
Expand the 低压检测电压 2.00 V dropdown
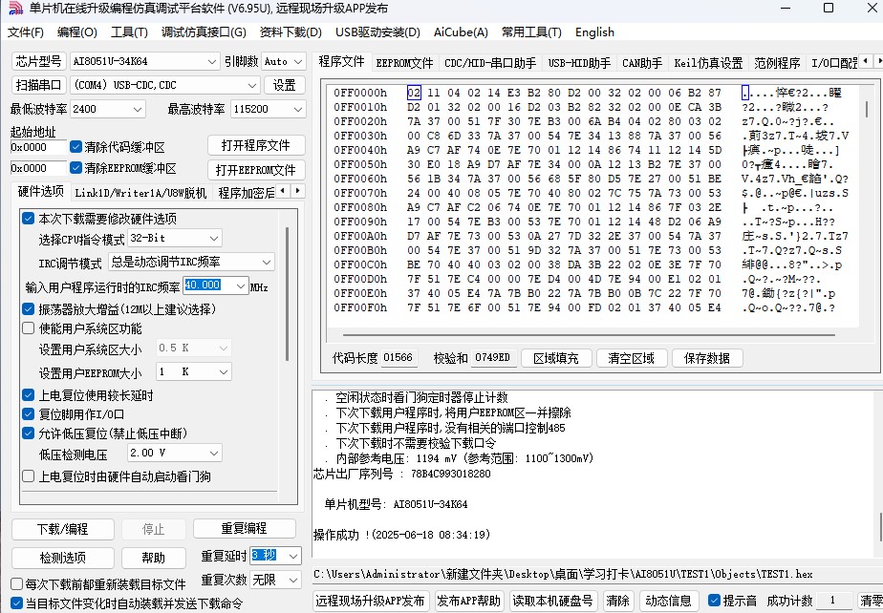tap(214, 454)
